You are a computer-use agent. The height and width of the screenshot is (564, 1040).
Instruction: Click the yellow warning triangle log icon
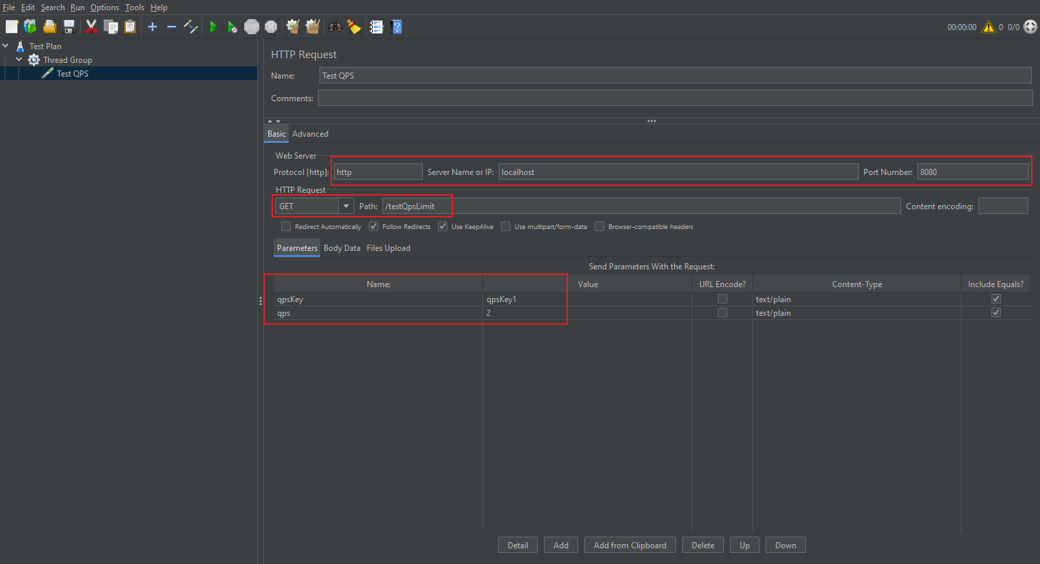coord(989,27)
